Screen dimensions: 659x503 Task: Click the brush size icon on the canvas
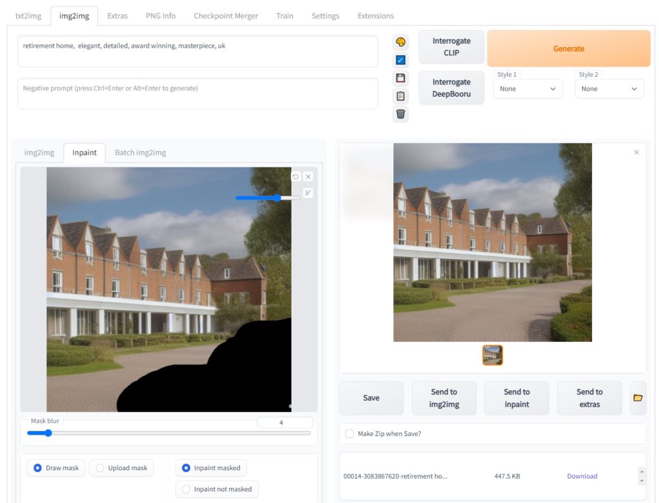tap(308, 193)
